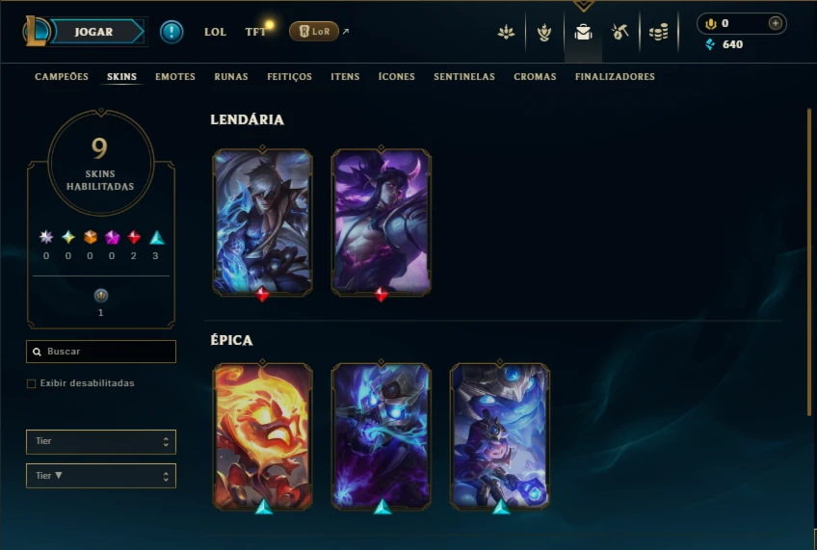This screenshot has width=817, height=550.
Task: Click the Buscar search field
Action: point(101,352)
